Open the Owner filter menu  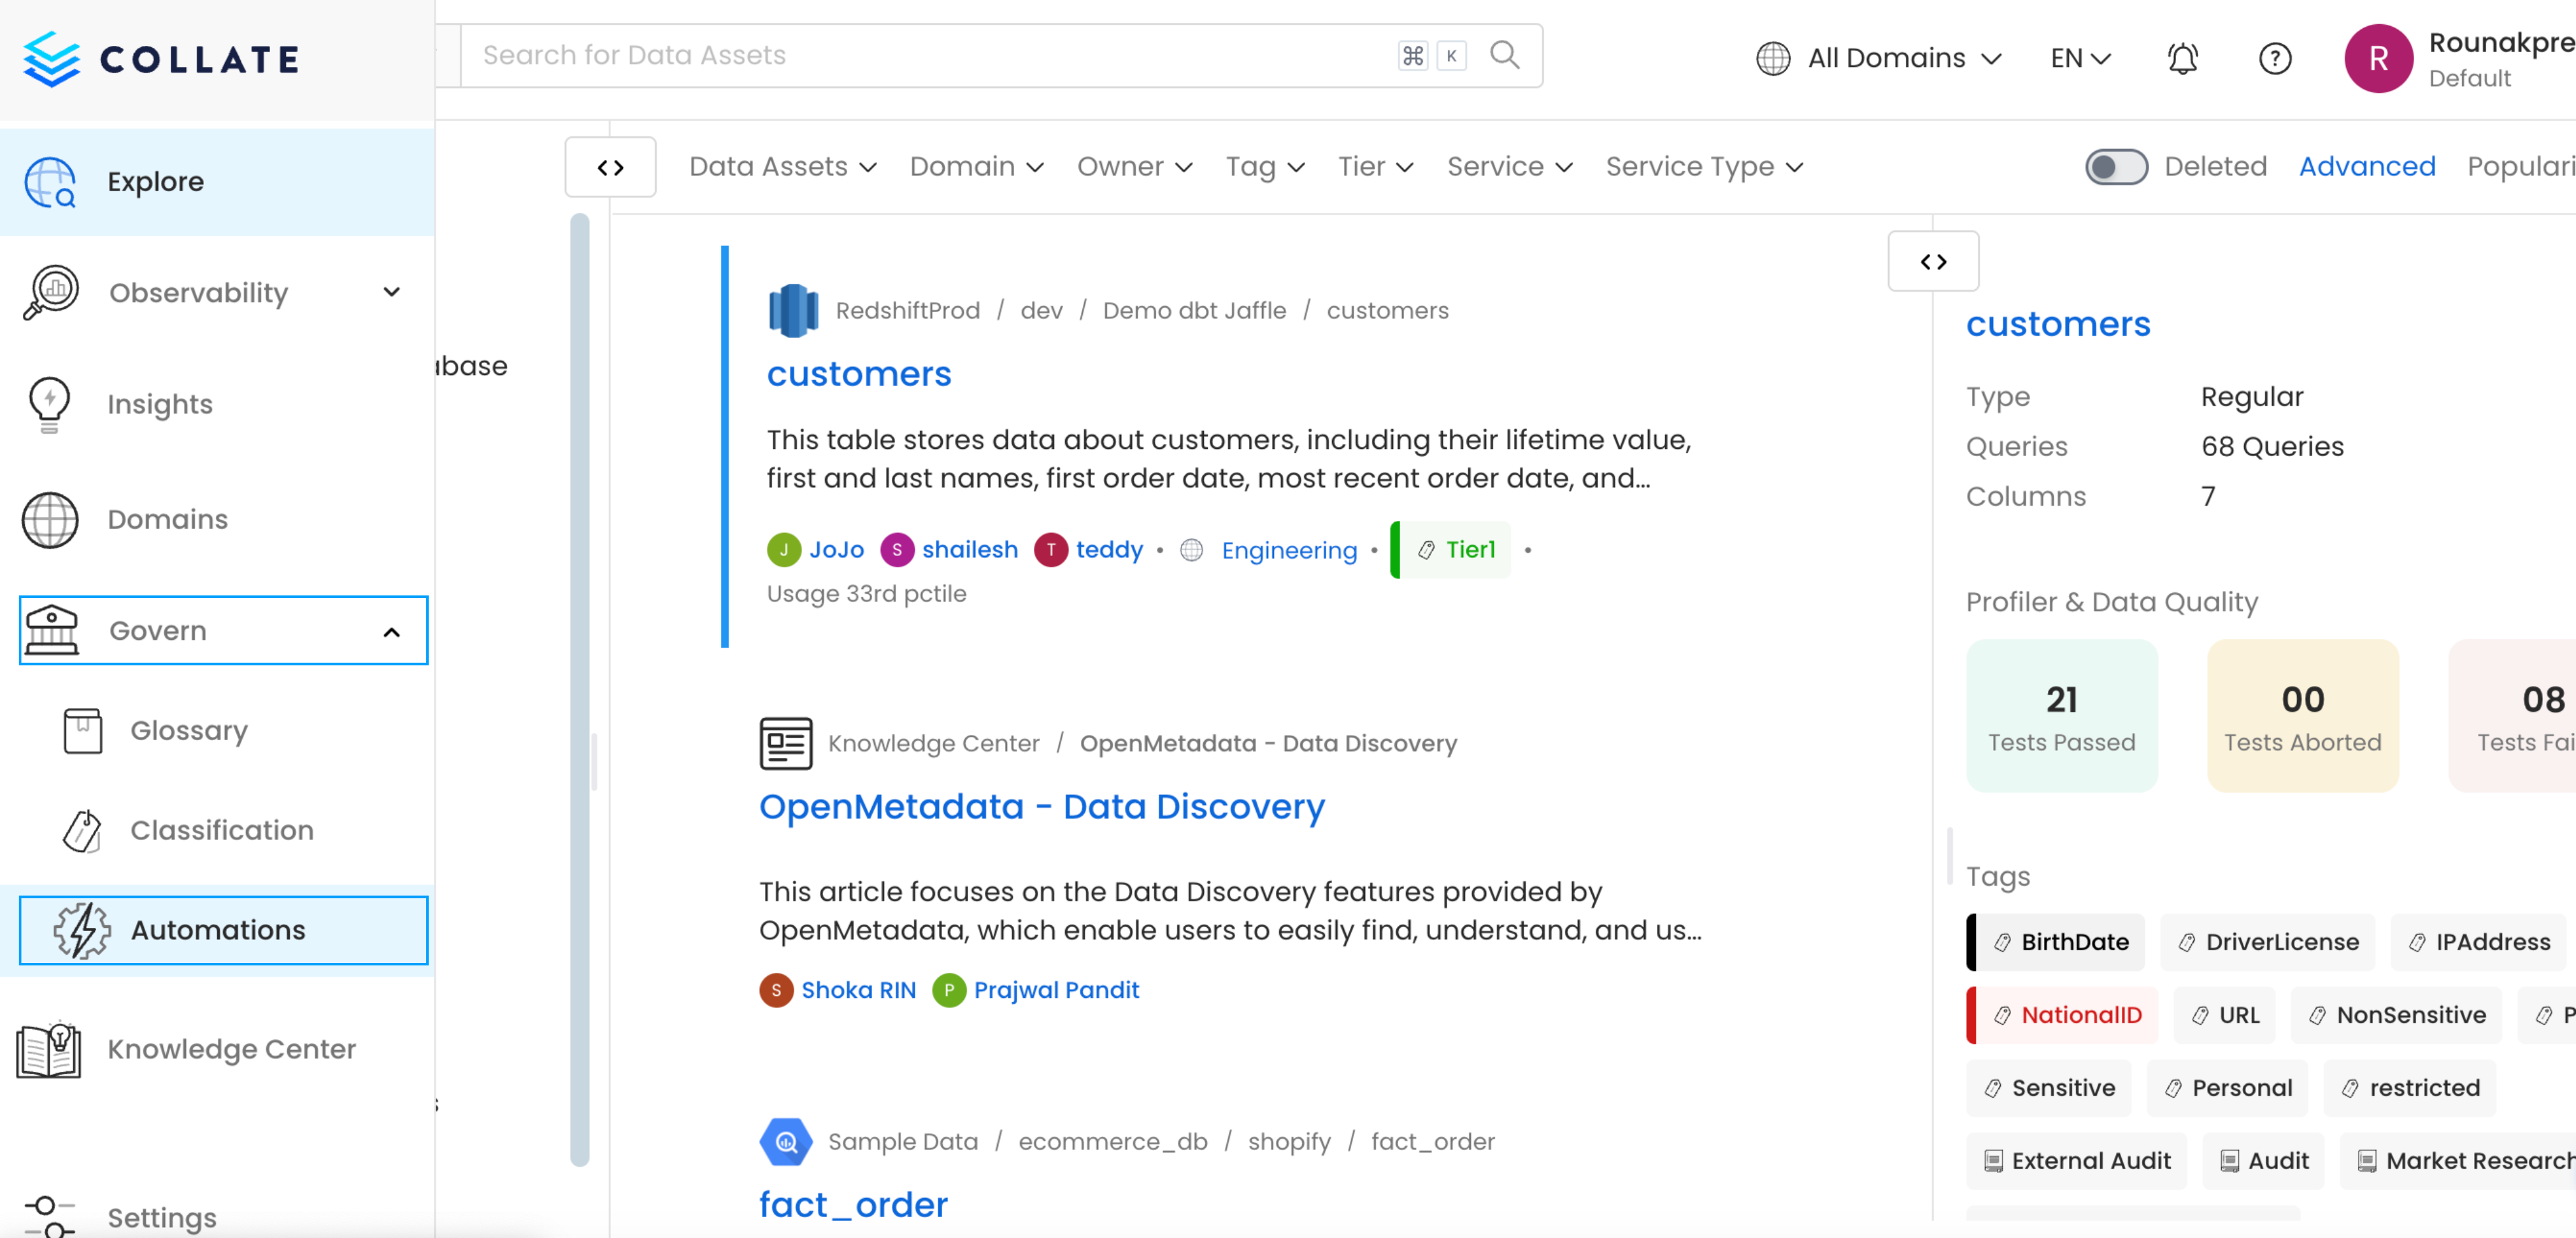(x=1134, y=166)
